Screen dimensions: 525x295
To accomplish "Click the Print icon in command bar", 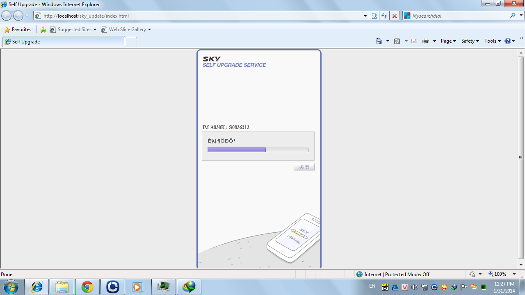I will [426, 41].
